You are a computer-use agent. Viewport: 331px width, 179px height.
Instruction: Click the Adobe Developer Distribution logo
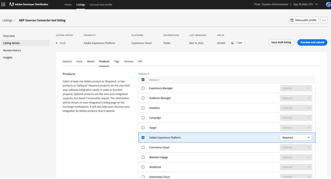pos(29,4)
